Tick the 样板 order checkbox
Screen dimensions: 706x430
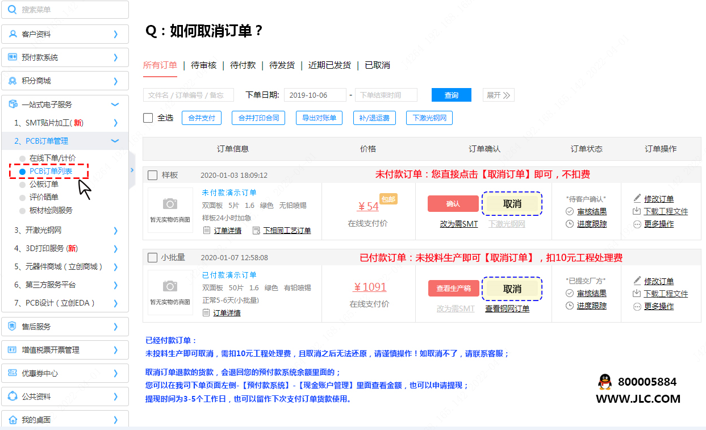point(153,175)
